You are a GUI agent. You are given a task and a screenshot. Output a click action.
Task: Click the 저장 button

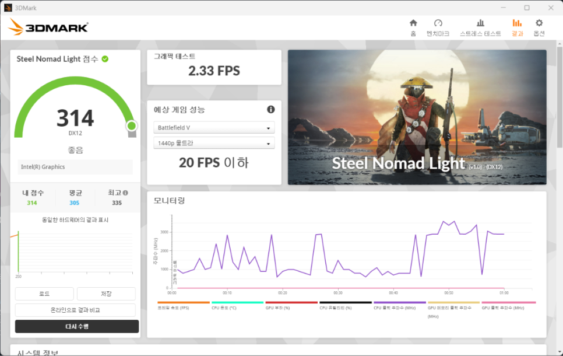tap(106, 294)
